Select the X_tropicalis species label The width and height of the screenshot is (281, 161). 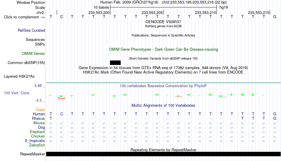35,141
